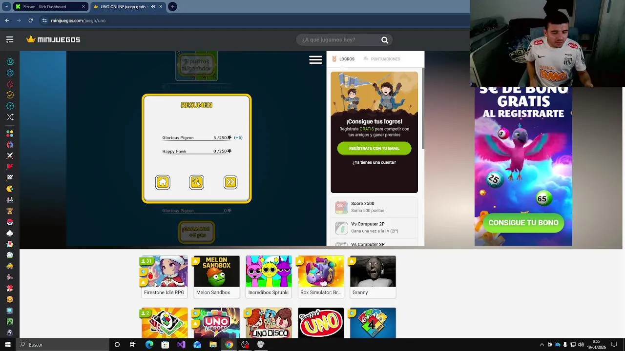
Task: Click the Windows 'Buscar' search box
Action: click(x=62, y=345)
